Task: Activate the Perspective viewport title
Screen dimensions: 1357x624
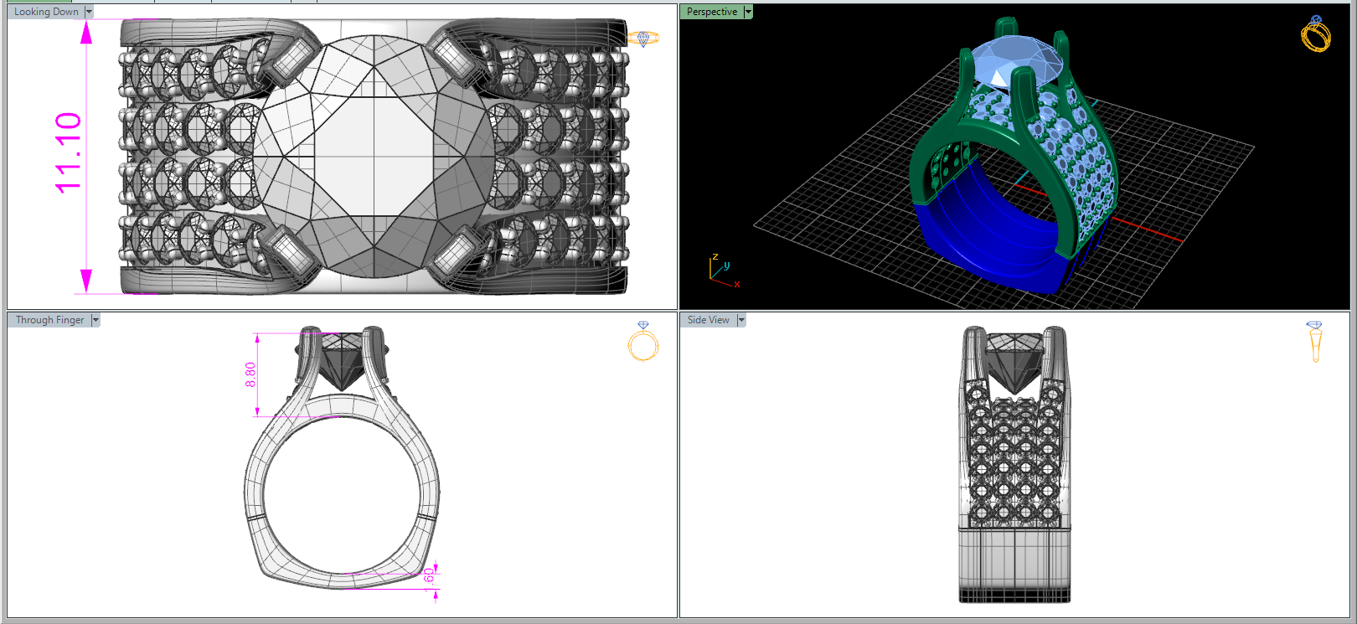Action: (712, 12)
